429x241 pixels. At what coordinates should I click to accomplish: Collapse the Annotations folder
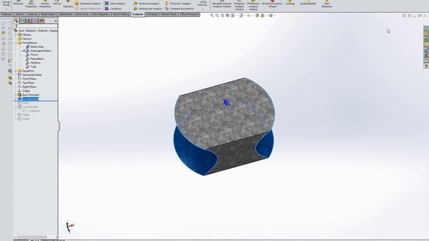click(x=16, y=43)
